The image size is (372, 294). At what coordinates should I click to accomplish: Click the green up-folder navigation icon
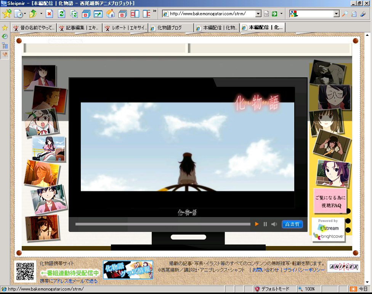click(x=33, y=14)
